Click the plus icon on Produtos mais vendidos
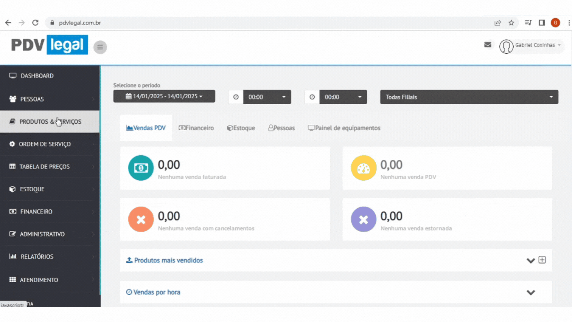Screen dimensions: 572x322 coord(542,260)
